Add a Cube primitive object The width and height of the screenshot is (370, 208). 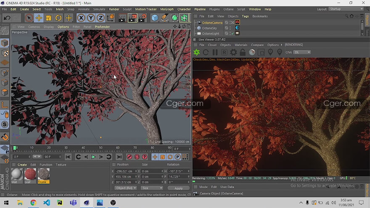click(x=155, y=18)
